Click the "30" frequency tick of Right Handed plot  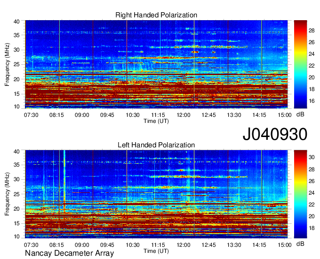[16, 50]
